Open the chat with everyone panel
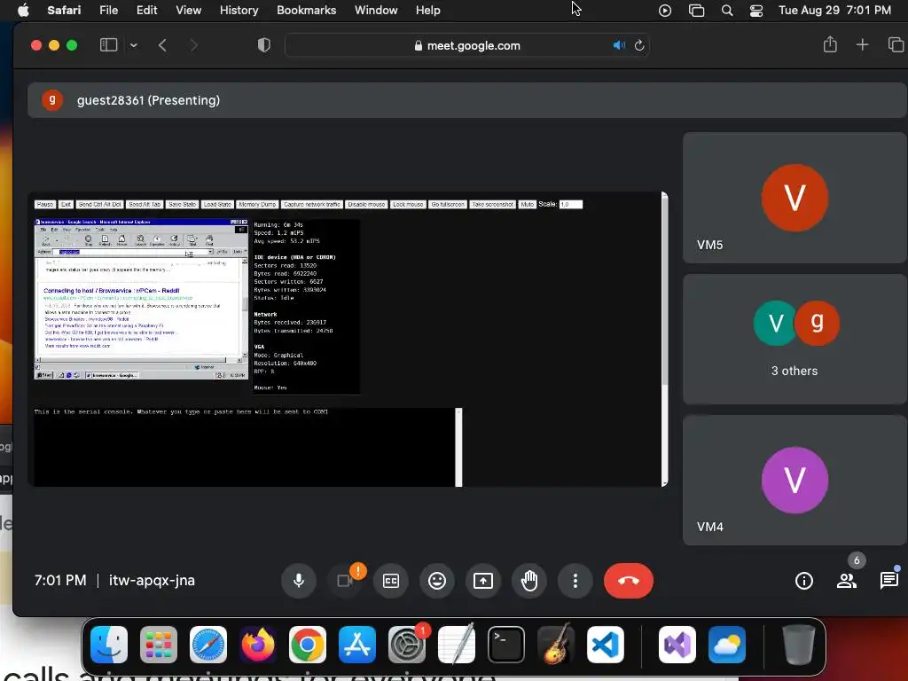Image resolution: width=908 pixels, height=681 pixels. click(x=888, y=580)
